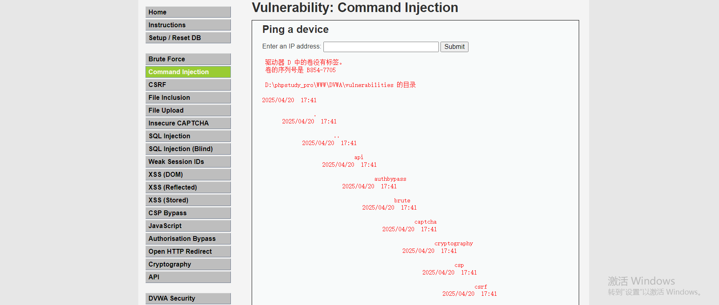The width and height of the screenshot is (719, 305).
Task: Select the Brute Force module
Action: pyautogui.click(x=188, y=59)
